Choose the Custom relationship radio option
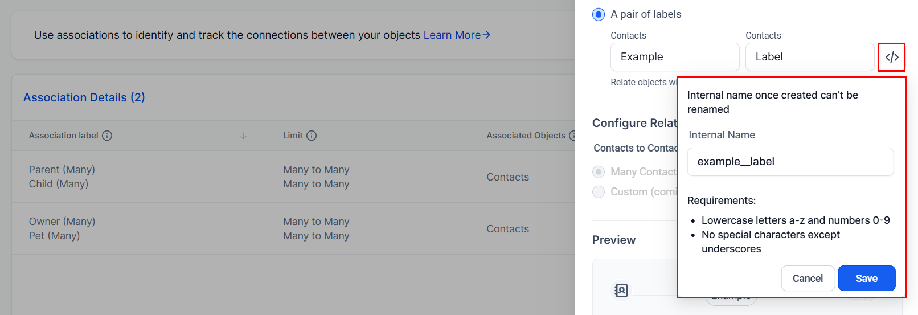The width and height of the screenshot is (918, 315). (599, 192)
